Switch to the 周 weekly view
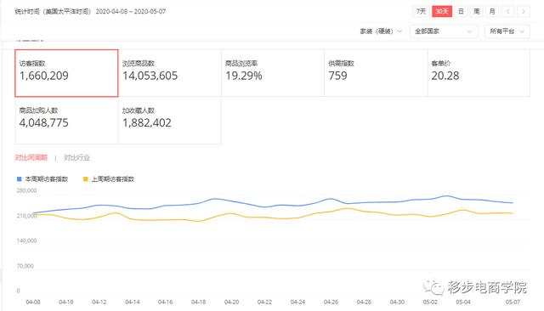Image resolution: width=544 pixels, height=311 pixels. (x=477, y=11)
